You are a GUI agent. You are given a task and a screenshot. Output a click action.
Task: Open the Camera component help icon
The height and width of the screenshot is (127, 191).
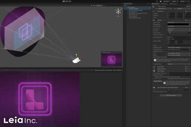186,20
